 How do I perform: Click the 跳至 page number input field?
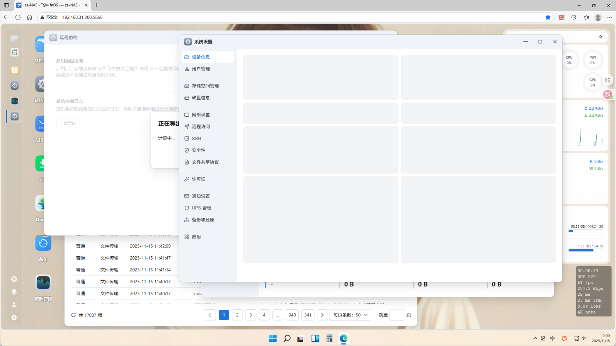pos(397,315)
